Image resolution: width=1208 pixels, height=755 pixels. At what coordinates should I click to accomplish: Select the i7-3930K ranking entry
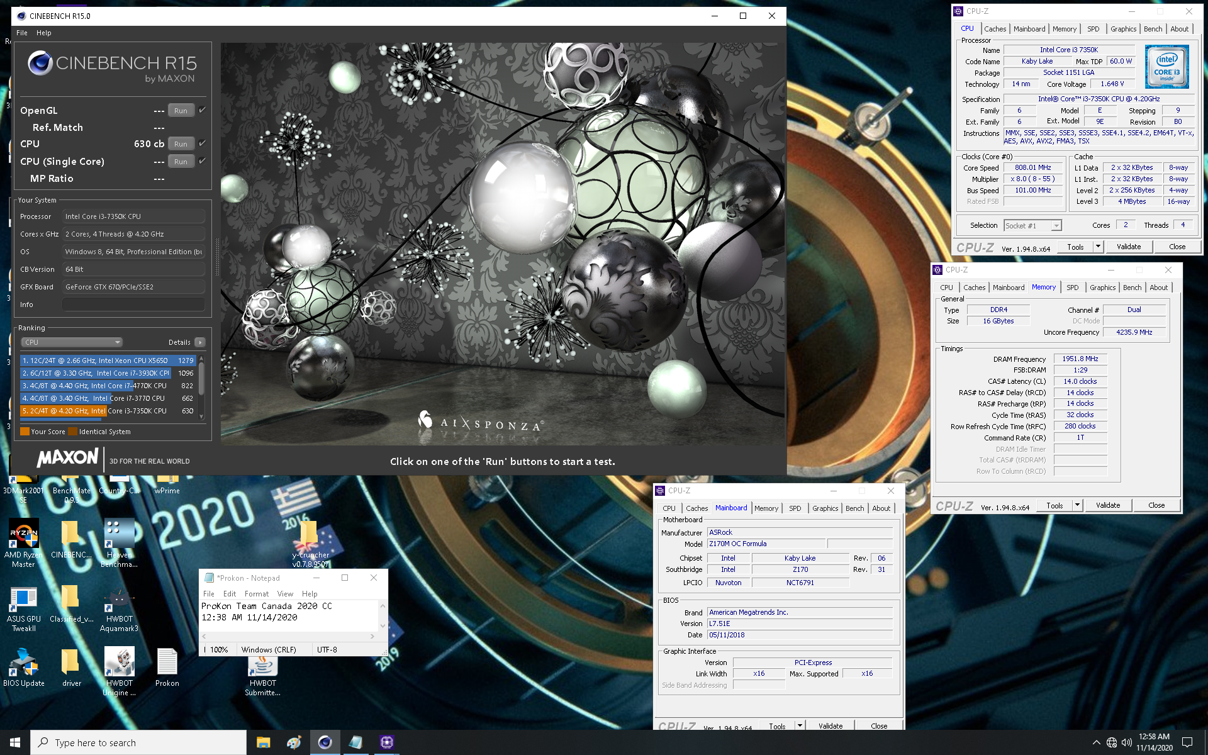[108, 373]
